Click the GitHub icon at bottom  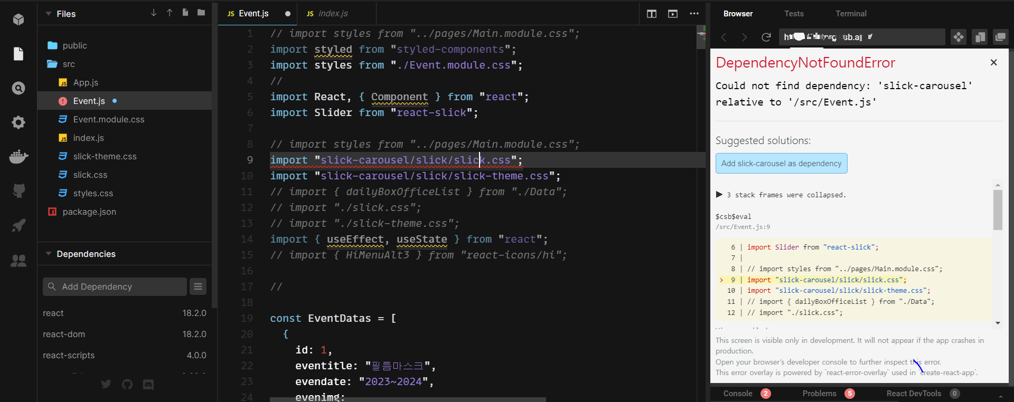(127, 384)
